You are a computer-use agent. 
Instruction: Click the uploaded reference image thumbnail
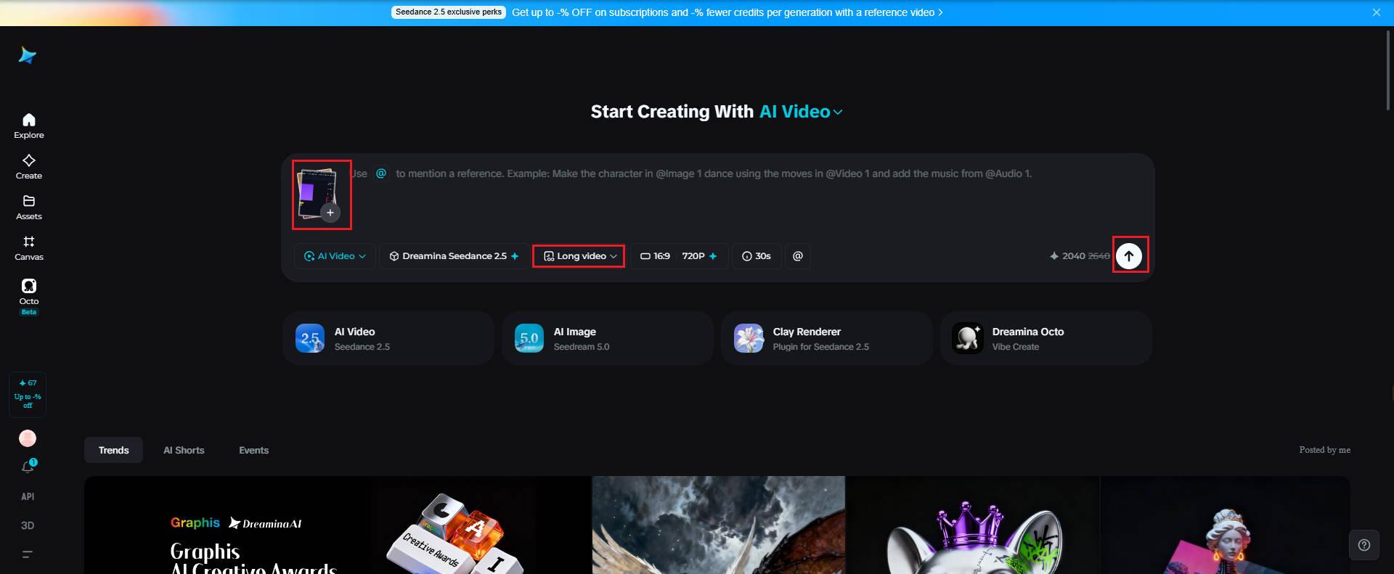(317, 192)
